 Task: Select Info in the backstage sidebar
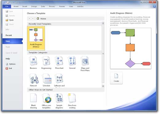[x=7, y=29]
